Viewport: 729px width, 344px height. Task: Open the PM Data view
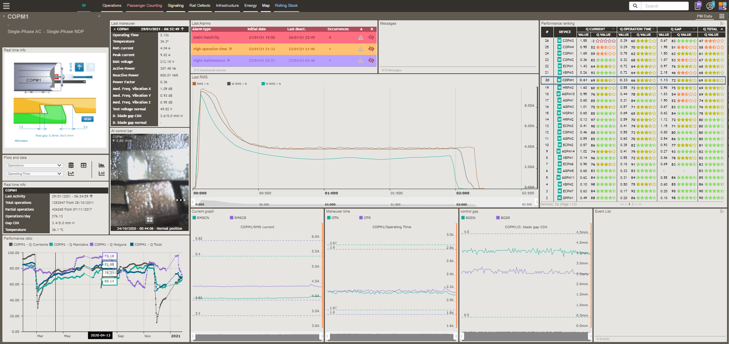704,16
